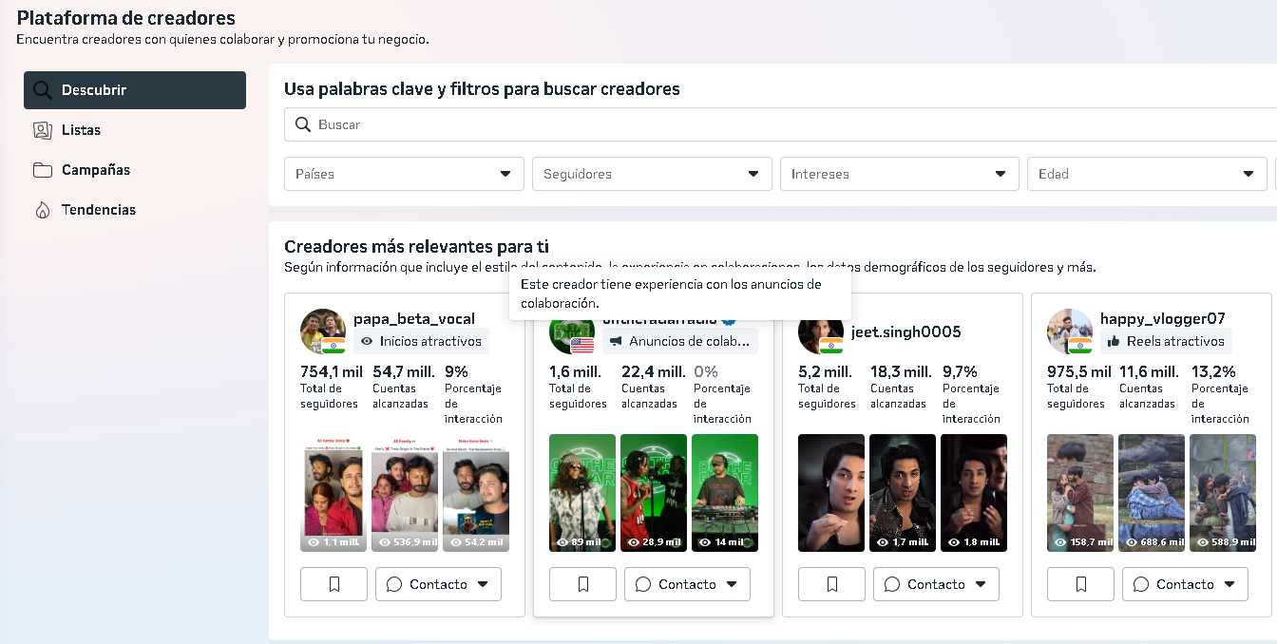Open the Contacto menu for papa_beta_vocal

[438, 584]
